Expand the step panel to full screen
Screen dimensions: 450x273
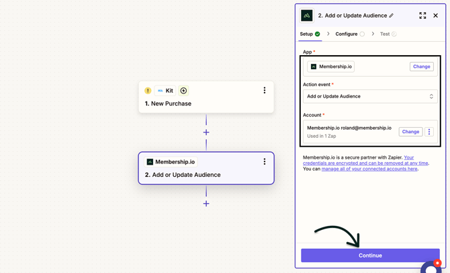click(422, 15)
